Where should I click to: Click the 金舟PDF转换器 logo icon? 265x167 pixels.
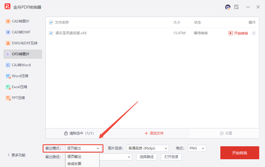coord(7,7)
